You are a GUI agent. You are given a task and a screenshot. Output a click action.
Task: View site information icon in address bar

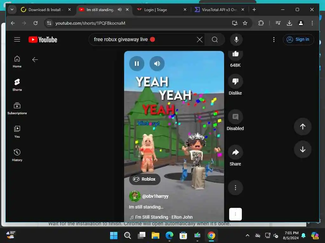pos(49,23)
